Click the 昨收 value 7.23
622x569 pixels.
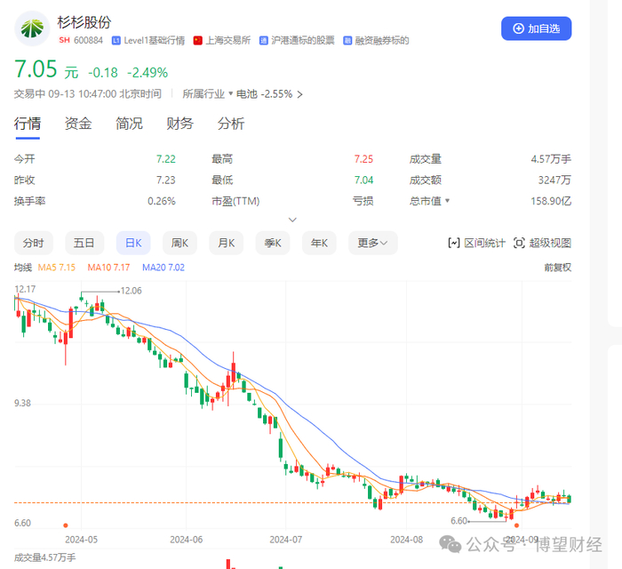(x=166, y=180)
